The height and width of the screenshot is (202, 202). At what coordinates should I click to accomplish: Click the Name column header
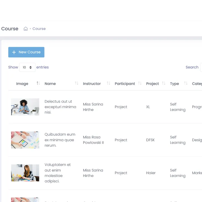tap(50, 84)
